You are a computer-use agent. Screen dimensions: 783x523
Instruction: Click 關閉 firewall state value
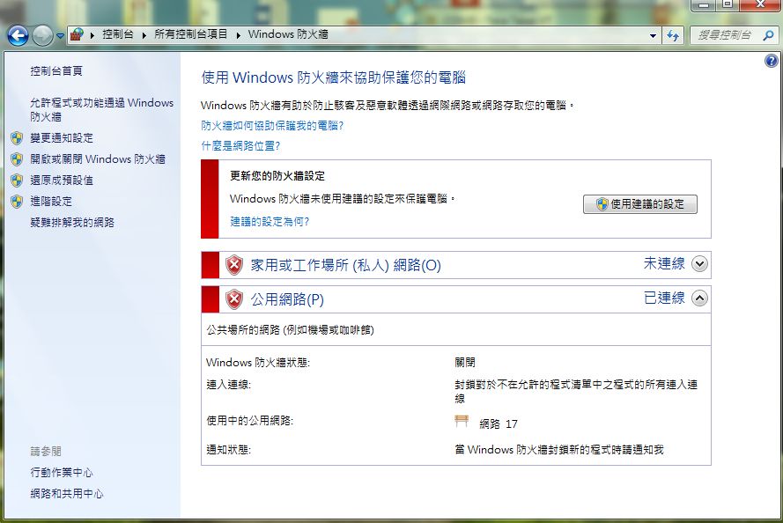pyautogui.click(x=465, y=362)
